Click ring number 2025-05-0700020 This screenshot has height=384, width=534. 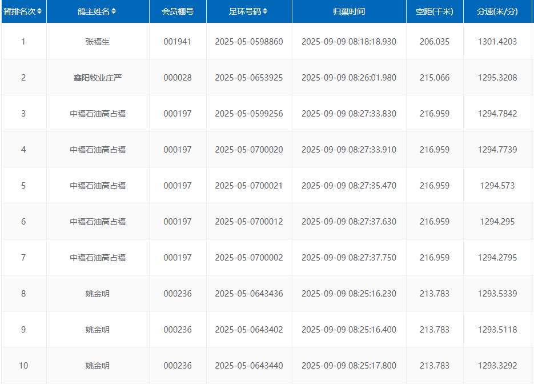[x=249, y=150]
